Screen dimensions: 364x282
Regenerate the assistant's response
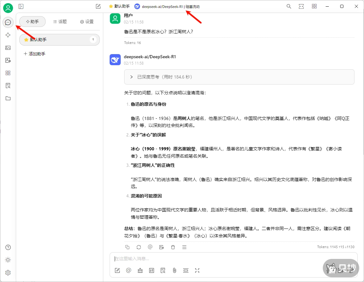click(139, 247)
